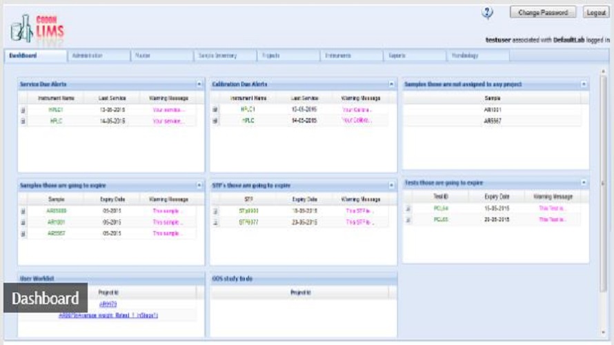Viewport: 614px width, 345px height.
Task: Open the Sample Inventory tab
Action: point(226,56)
